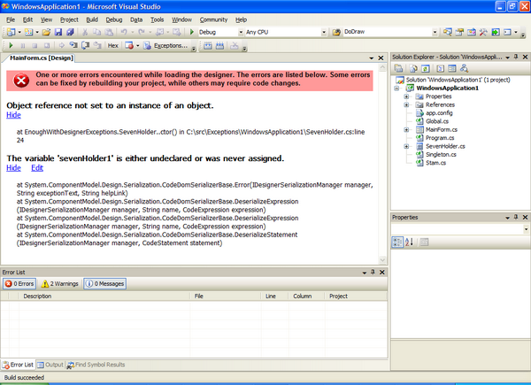Toggle Hex display on the debug toolbar
The height and width of the screenshot is (385, 531).
[112, 45]
